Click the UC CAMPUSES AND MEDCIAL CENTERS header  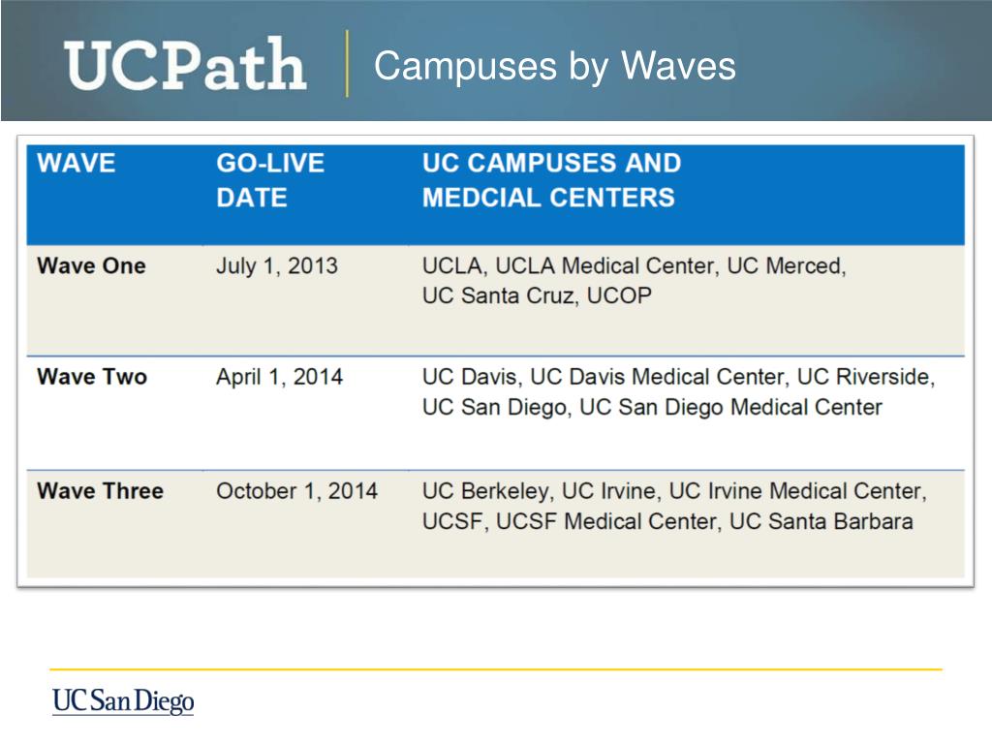coord(551,180)
